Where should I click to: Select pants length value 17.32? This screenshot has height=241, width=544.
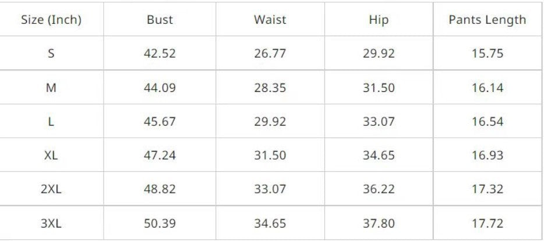point(487,189)
